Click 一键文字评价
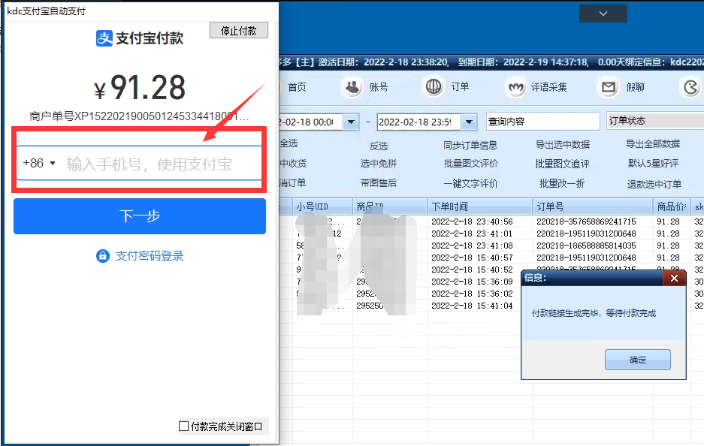704x446 pixels. [470, 183]
